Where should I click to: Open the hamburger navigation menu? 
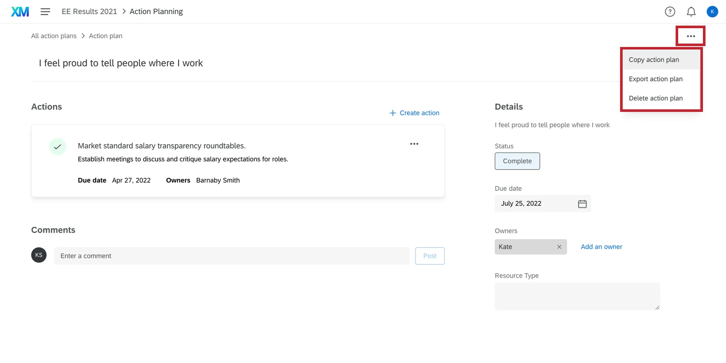(x=45, y=12)
